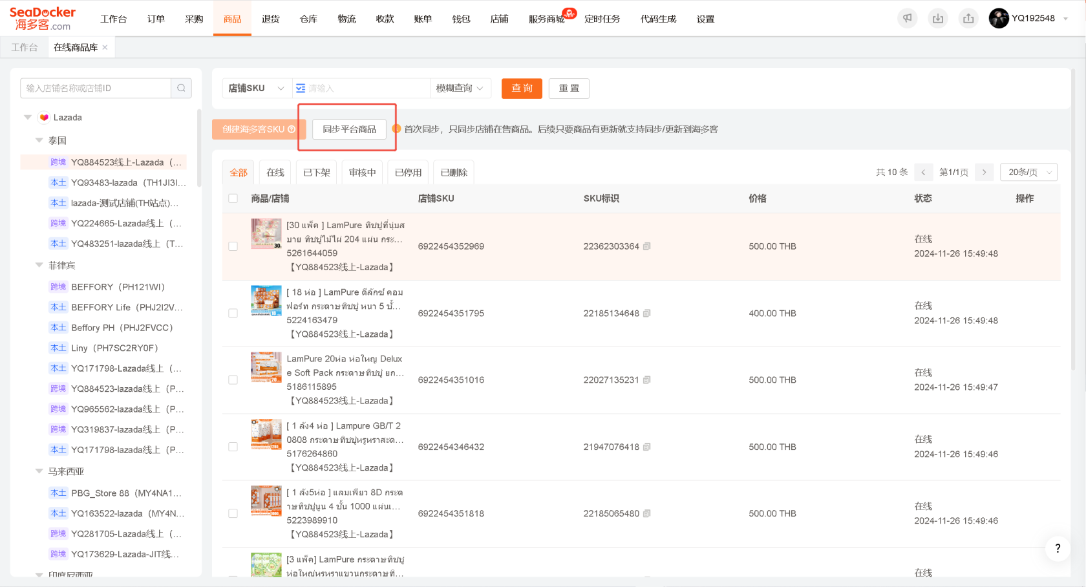Open the 服务商城 menu
This screenshot has width=1086, height=587.
[546, 19]
